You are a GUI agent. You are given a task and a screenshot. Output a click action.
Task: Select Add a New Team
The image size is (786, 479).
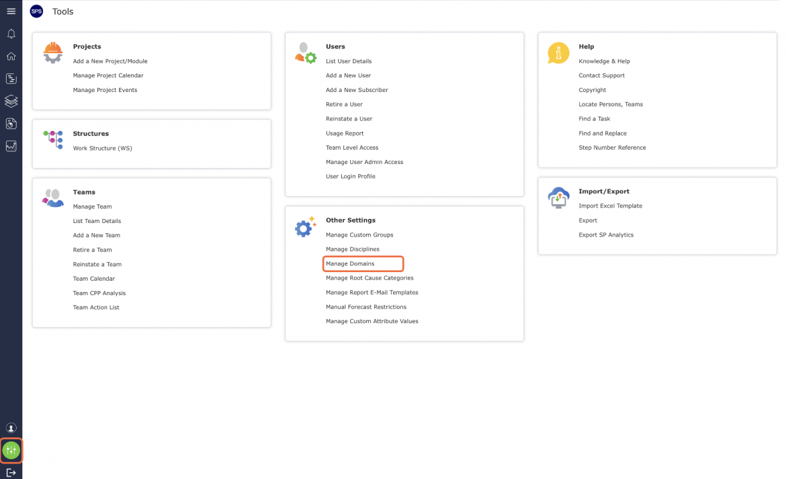pyautogui.click(x=96, y=236)
